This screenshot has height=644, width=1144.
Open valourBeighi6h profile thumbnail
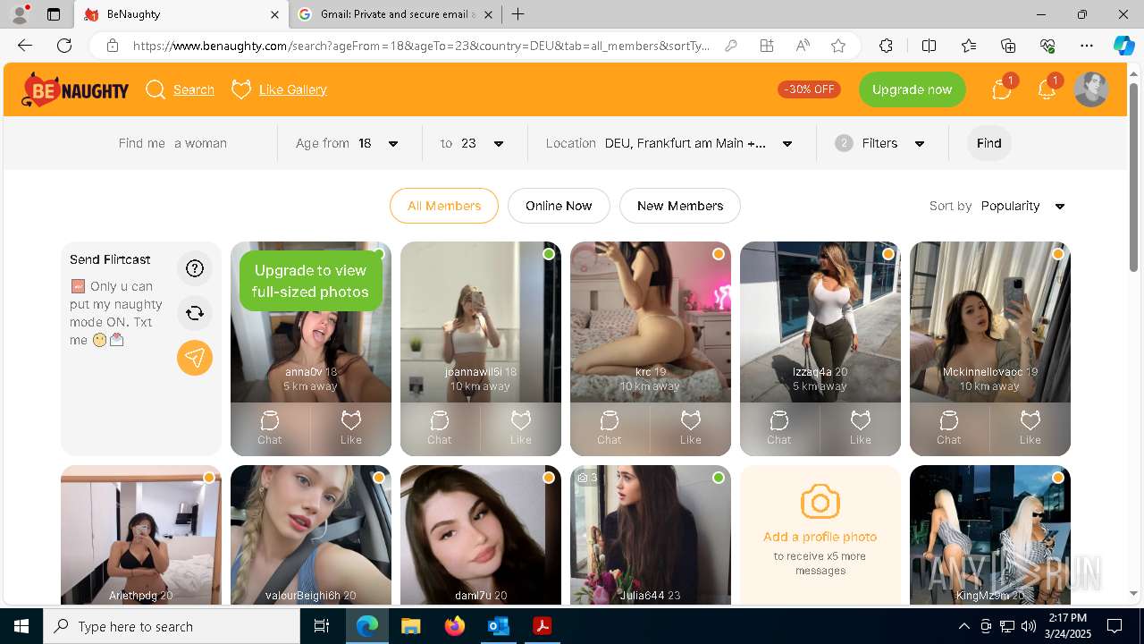[311, 534]
